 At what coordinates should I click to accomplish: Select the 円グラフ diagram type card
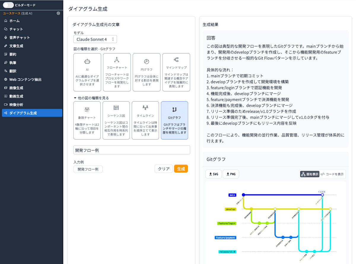(147, 72)
